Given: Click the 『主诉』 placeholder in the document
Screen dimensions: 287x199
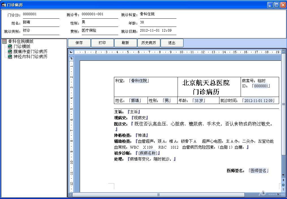Looking at the screenshot, I should (134, 112).
